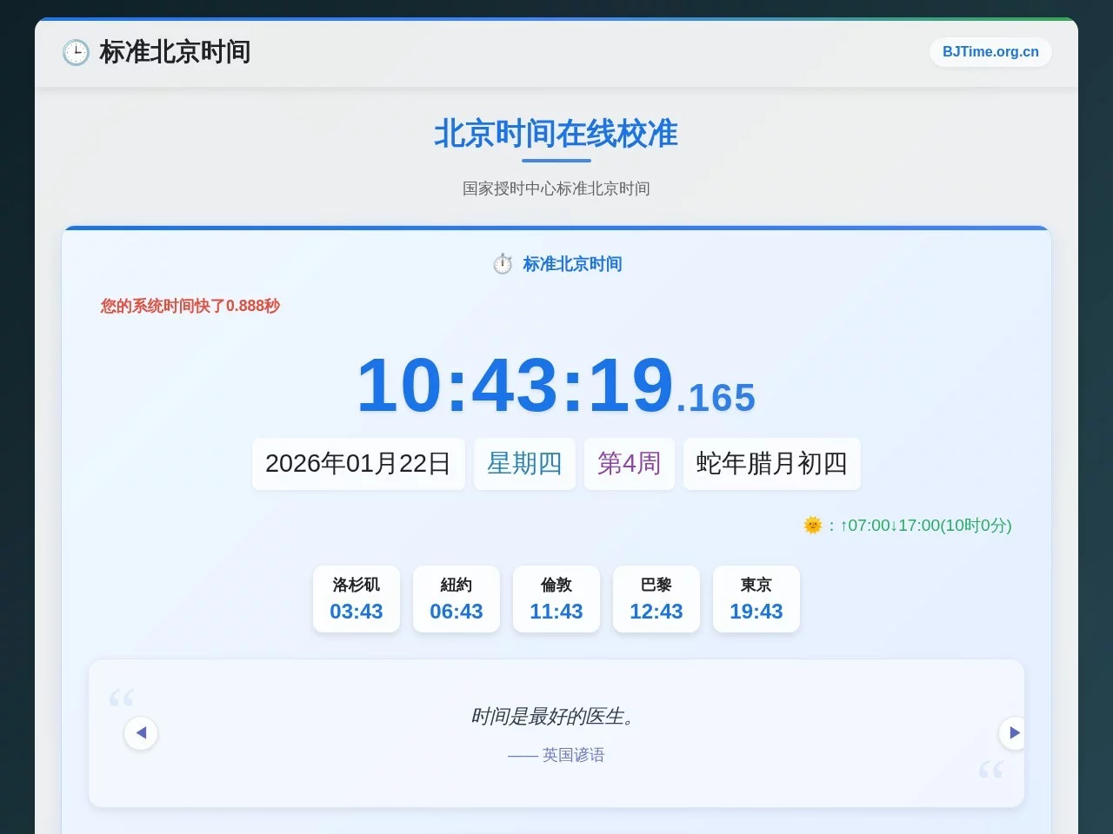This screenshot has height=834, width=1113.
Task: Click the clock icon beside 标准北京时间
Action: coord(76,52)
